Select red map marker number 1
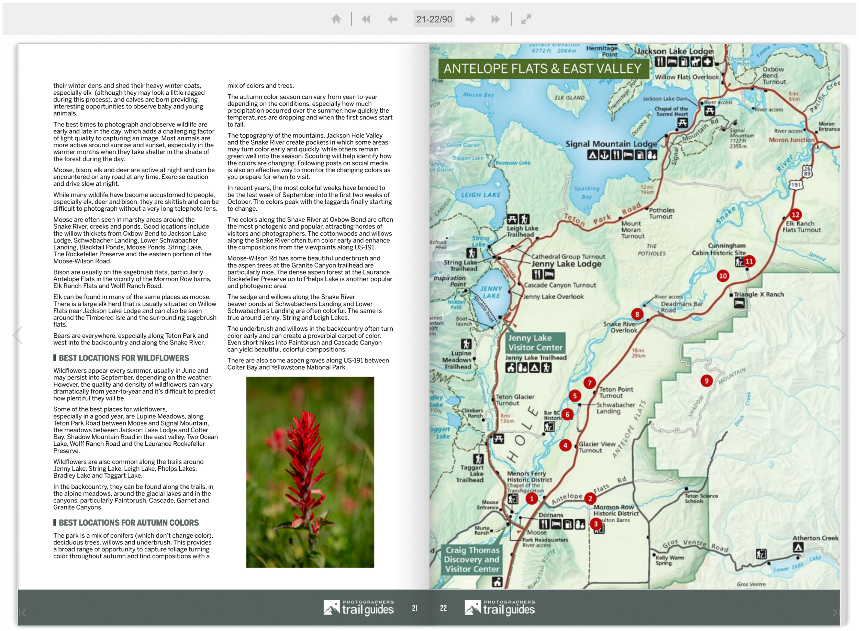Screen dimensions: 859x631 [x=531, y=498]
